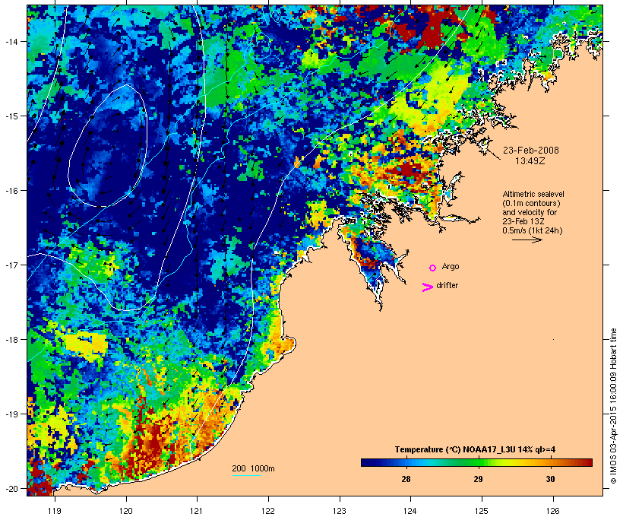This screenshot has height=517, width=623.
Task: Click the '23-Feb 13Z' caption line
Action: tap(523, 221)
